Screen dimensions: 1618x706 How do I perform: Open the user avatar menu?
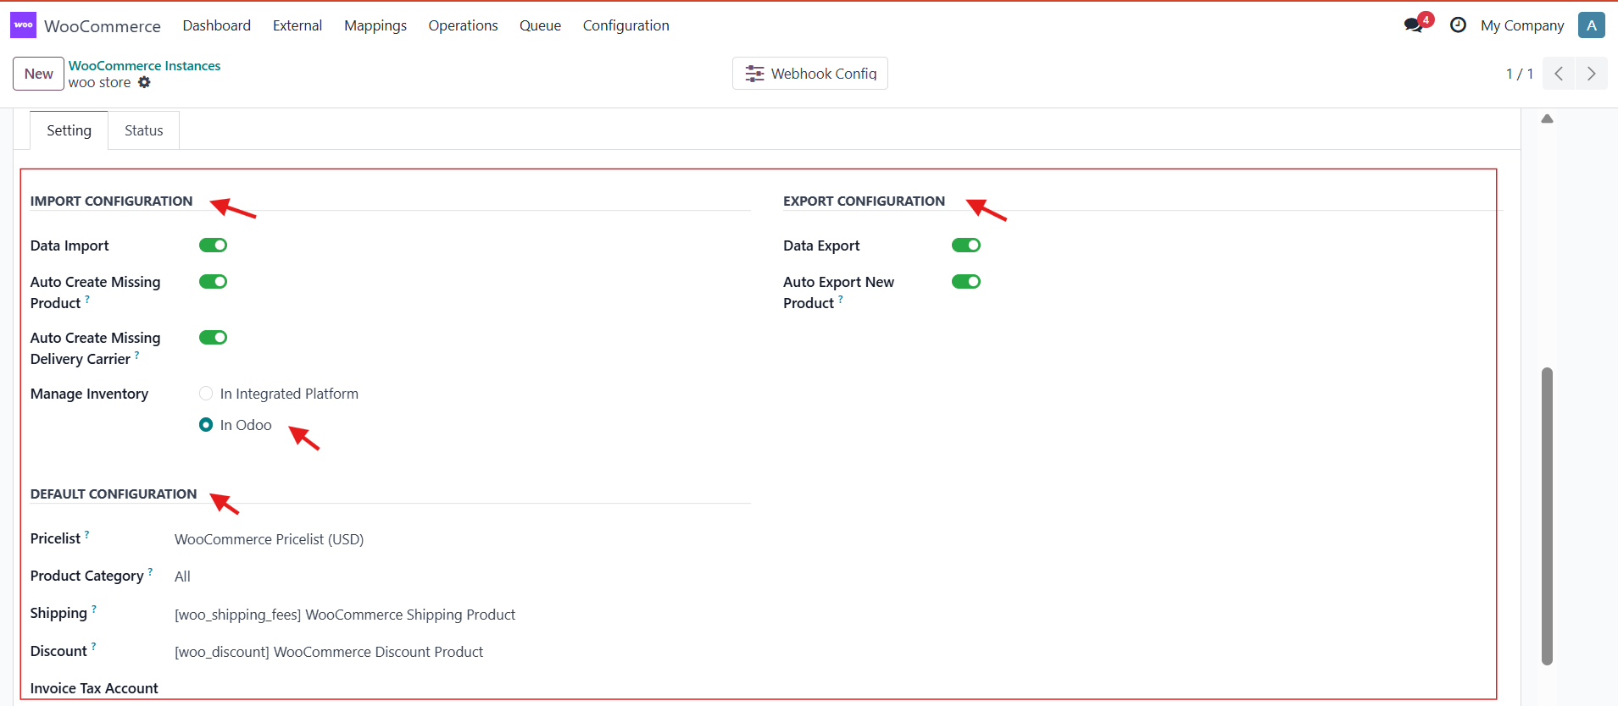click(x=1592, y=25)
